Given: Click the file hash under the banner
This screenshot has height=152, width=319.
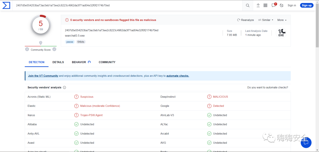Looking at the screenshot, I should [x=112, y=30].
